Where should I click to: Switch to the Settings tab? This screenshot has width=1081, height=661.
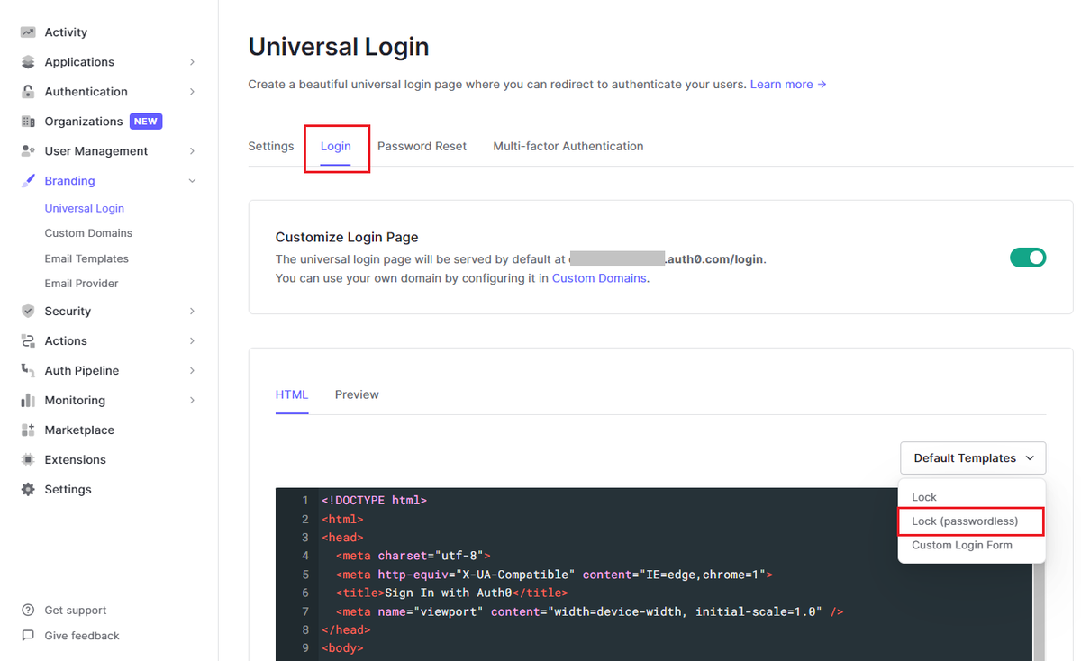[271, 146]
